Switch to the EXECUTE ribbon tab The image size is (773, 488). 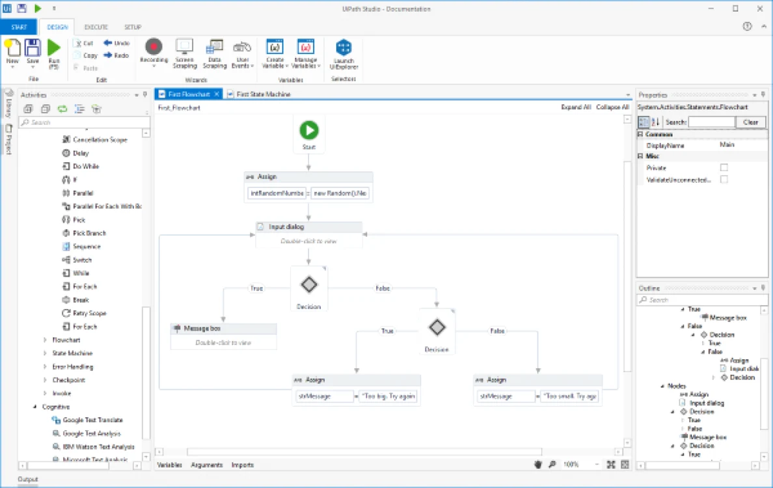click(x=96, y=27)
